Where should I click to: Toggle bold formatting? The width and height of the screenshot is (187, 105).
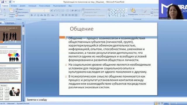[32, 15]
